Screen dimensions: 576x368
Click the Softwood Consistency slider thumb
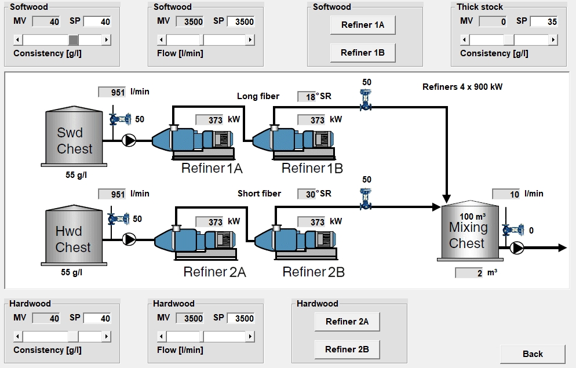pyautogui.click(x=74, y=40)
